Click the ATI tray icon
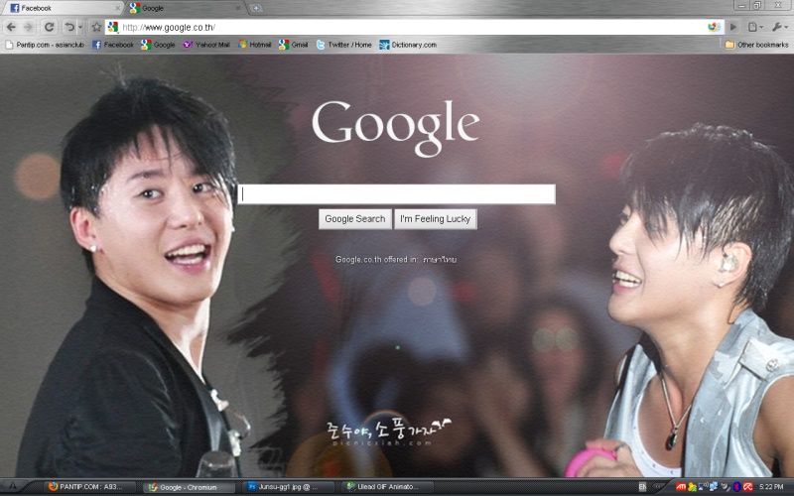The image size is (794, 496). 681,487
